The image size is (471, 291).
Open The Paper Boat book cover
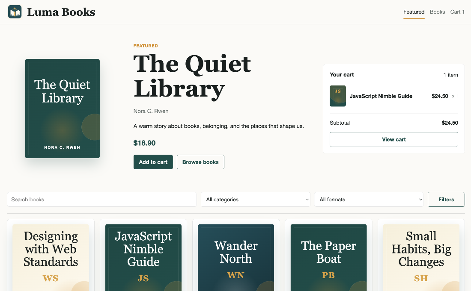click(x=328, y=257)
